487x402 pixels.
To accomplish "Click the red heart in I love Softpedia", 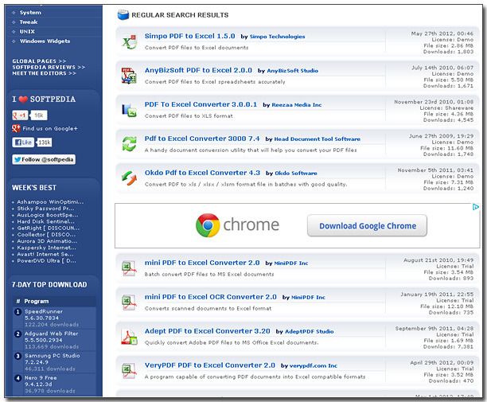I will tap(23, 100).
